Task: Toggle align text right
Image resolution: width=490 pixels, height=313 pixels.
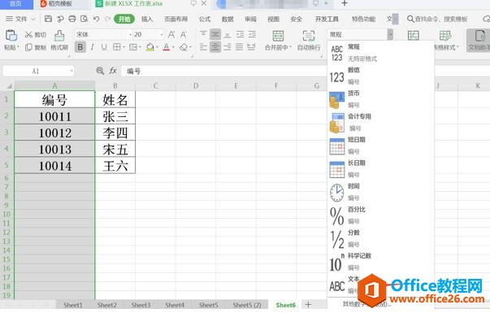Action: (x=228, y=47)
